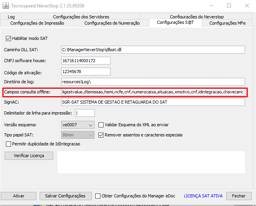This screenshot has height=206, width=256.
Task: Tick Obter Configurações do Manager eDoc
Action: pos(98,196)
